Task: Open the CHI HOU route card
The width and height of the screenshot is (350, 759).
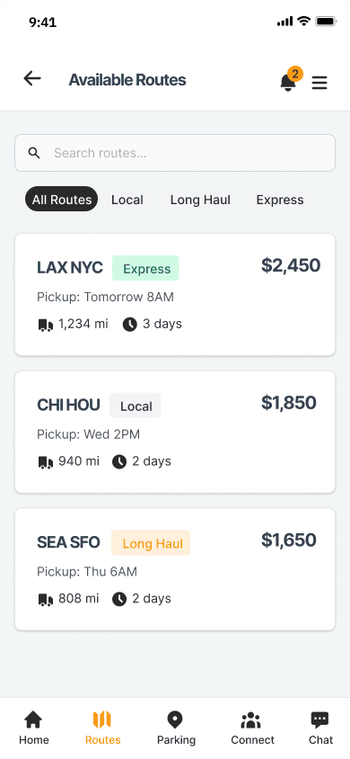Action: [x=175, y=433]
